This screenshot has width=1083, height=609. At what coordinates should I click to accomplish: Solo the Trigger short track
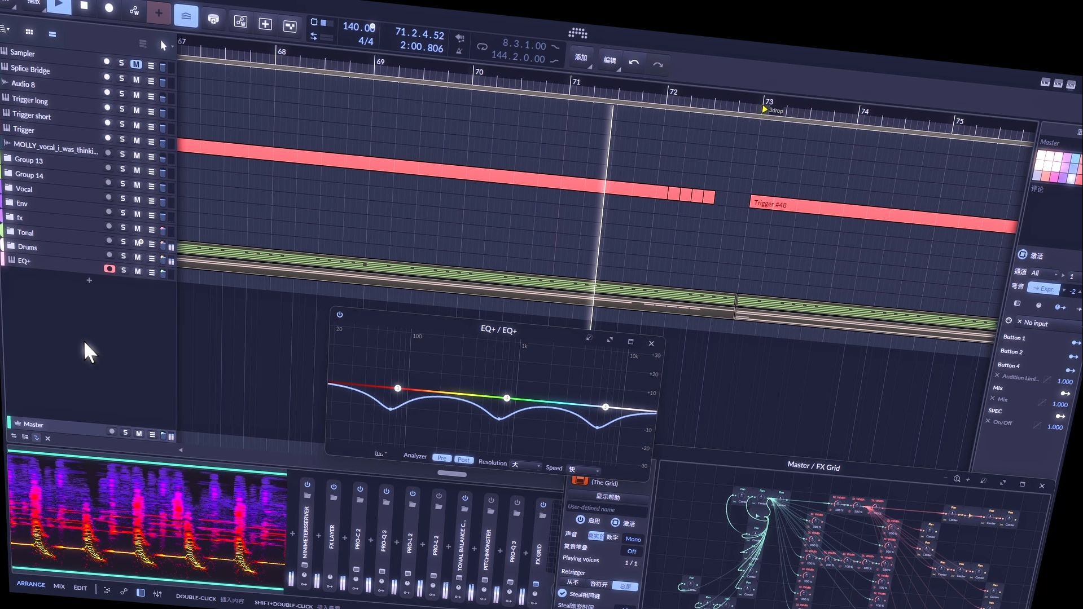coord(121,123)
